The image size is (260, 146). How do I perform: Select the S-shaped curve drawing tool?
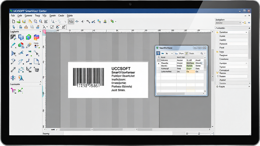click(x=21, y=62)
